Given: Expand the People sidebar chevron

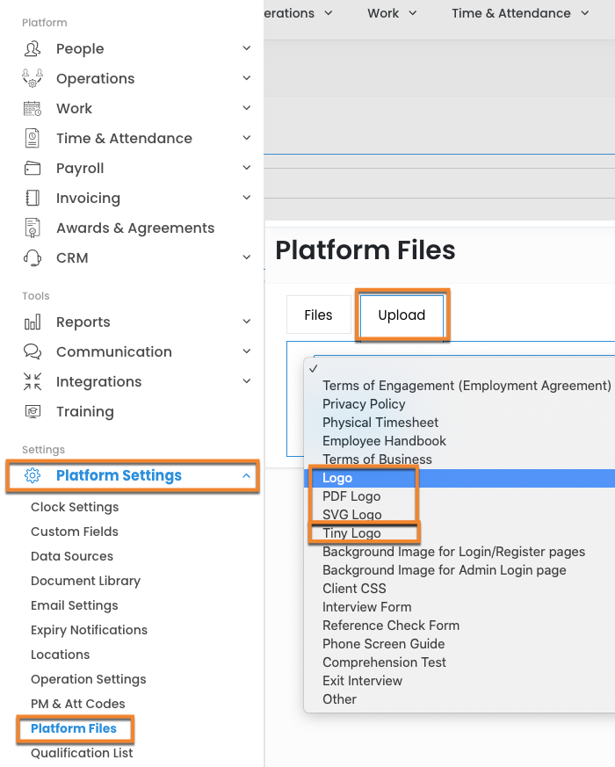Looking at the screenshot, I should [246, 49].
